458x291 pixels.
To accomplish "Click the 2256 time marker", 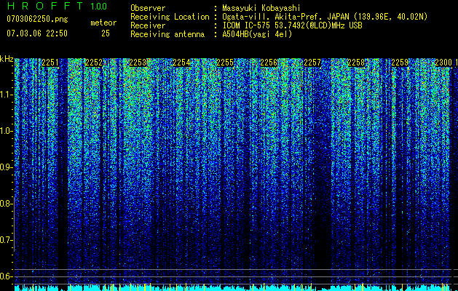I will tap(269, 63).
